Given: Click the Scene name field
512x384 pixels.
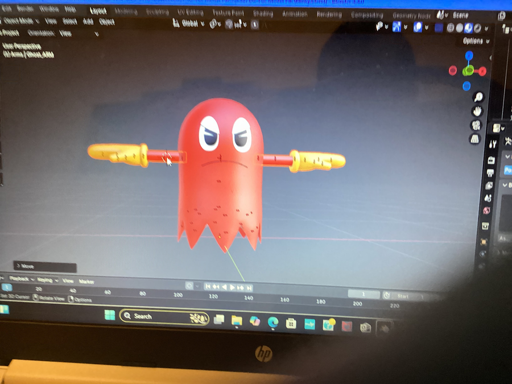Looking at the screenshot, I should 461,16.
